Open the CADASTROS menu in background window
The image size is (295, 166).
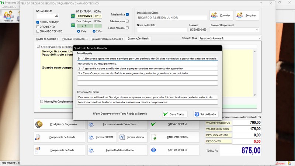coord(9,7)
